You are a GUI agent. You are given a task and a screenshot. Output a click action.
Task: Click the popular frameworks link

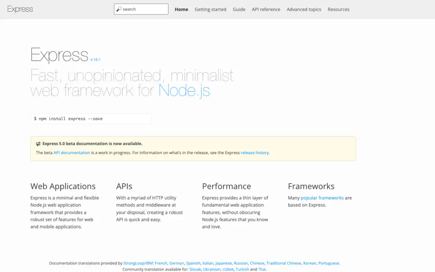(x=322, y=198)
